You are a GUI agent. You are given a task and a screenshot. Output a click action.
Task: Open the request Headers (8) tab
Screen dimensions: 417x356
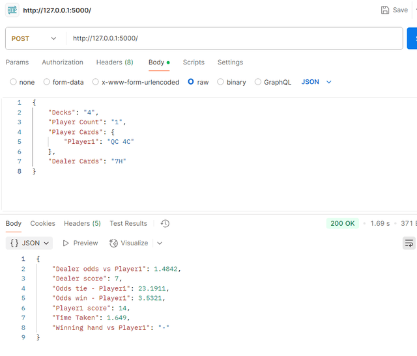coord(115,62)
